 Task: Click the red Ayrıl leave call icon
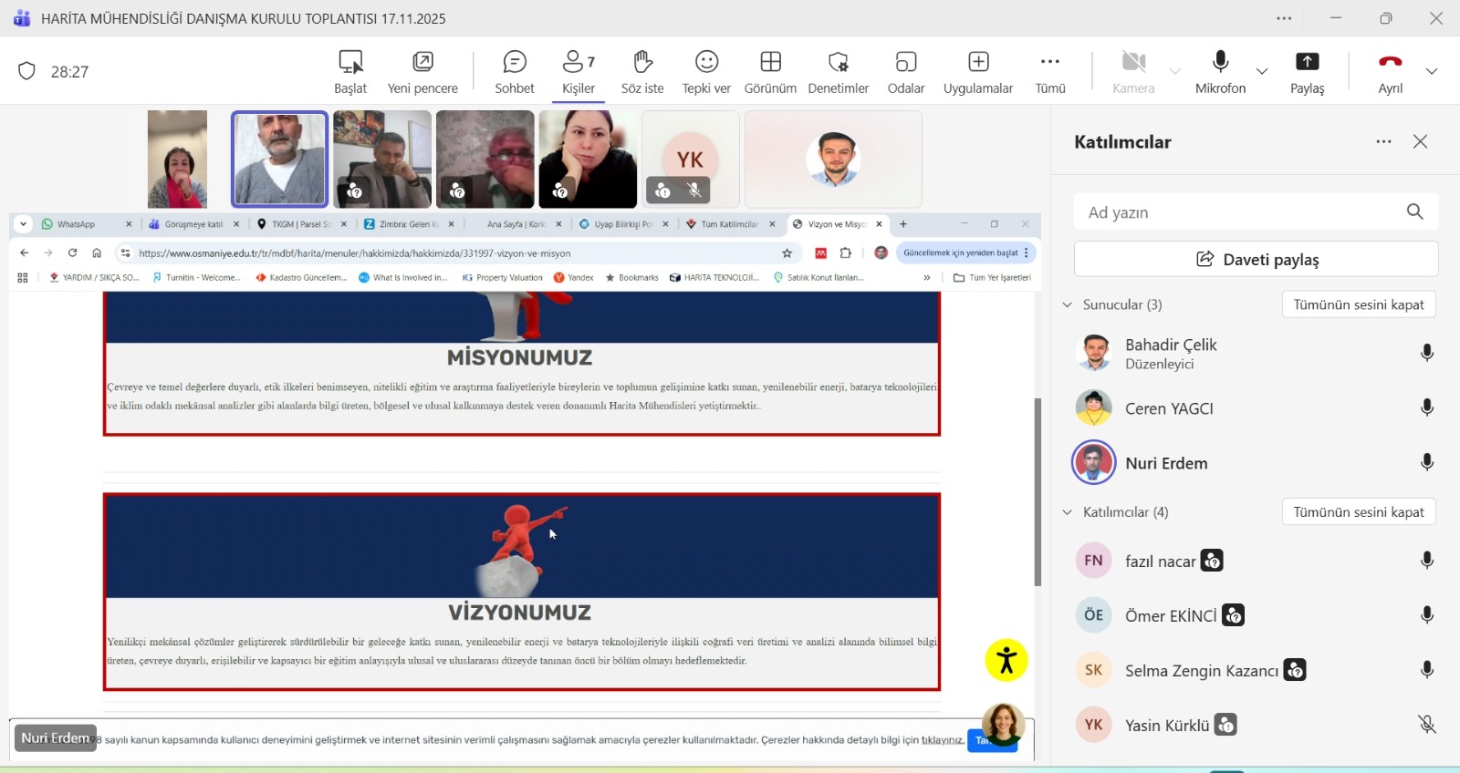(1390, 62)
